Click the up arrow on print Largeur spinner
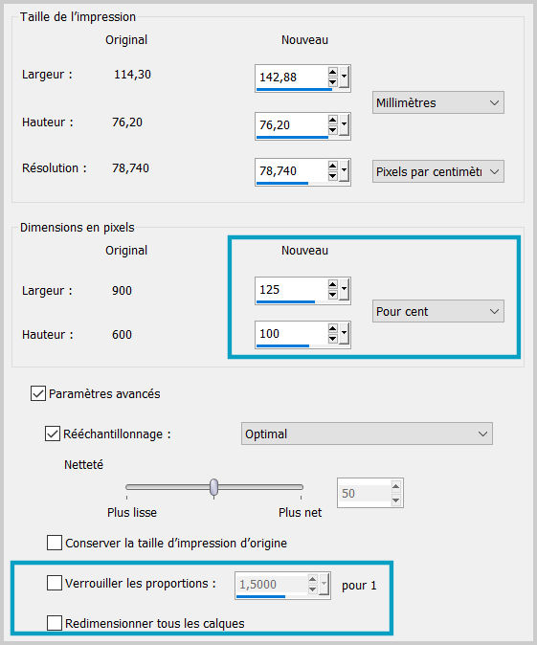Viewport: 537px width, 645px height. point(332,73)
